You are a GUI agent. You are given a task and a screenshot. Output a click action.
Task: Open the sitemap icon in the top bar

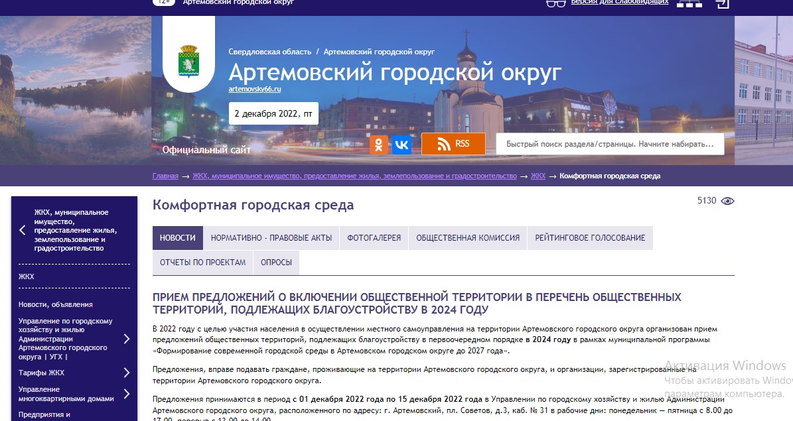[690, 3]
